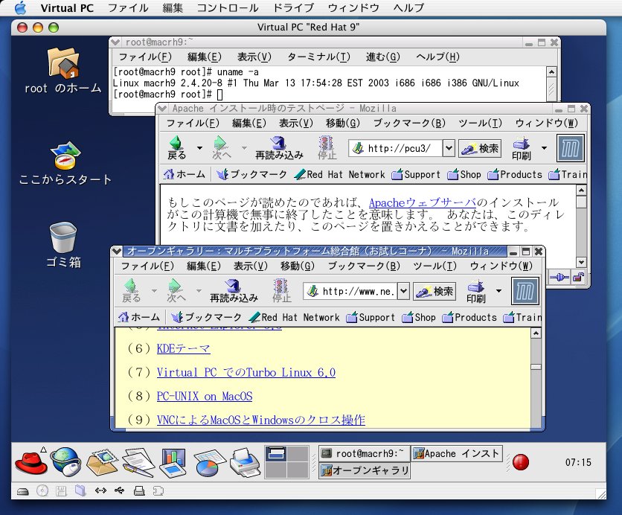
Task: Click the Virtual PC printer status icon
Action: click(x=139, y=491)
